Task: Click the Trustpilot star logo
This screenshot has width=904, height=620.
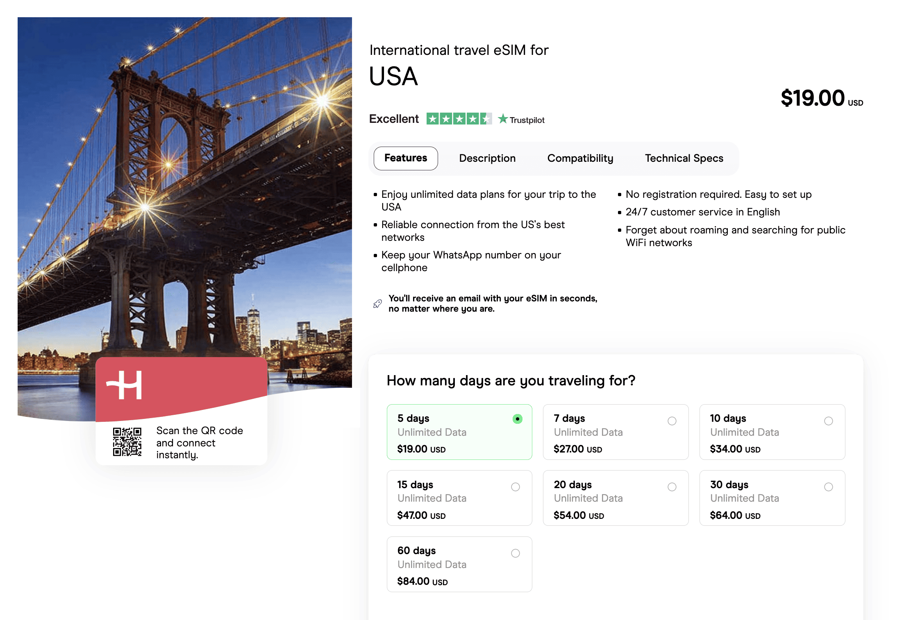Action: 503,119
